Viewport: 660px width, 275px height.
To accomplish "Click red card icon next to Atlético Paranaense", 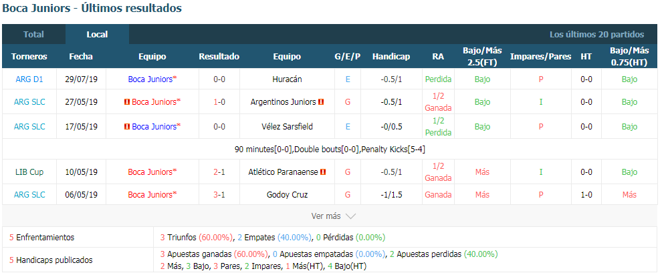I will [x=323, y=172].
